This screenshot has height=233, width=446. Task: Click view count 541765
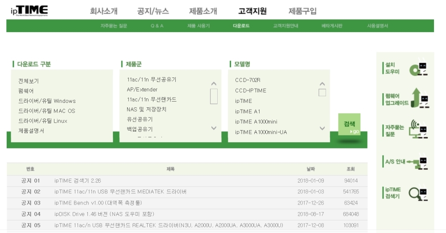pos(351,192)
